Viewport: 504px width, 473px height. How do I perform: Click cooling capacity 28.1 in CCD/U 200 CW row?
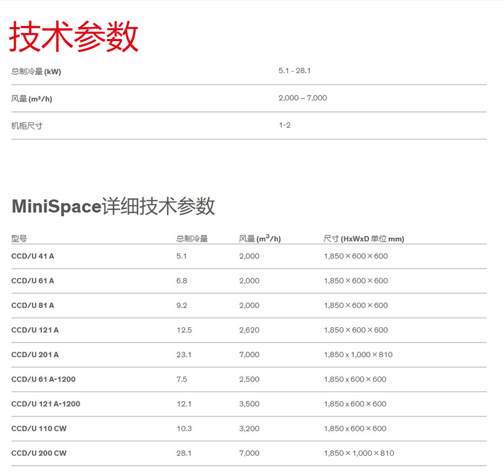[x=184, y=453]
